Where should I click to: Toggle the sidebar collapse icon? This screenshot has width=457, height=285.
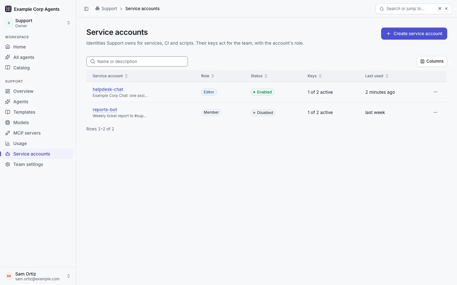pos(86,9)
